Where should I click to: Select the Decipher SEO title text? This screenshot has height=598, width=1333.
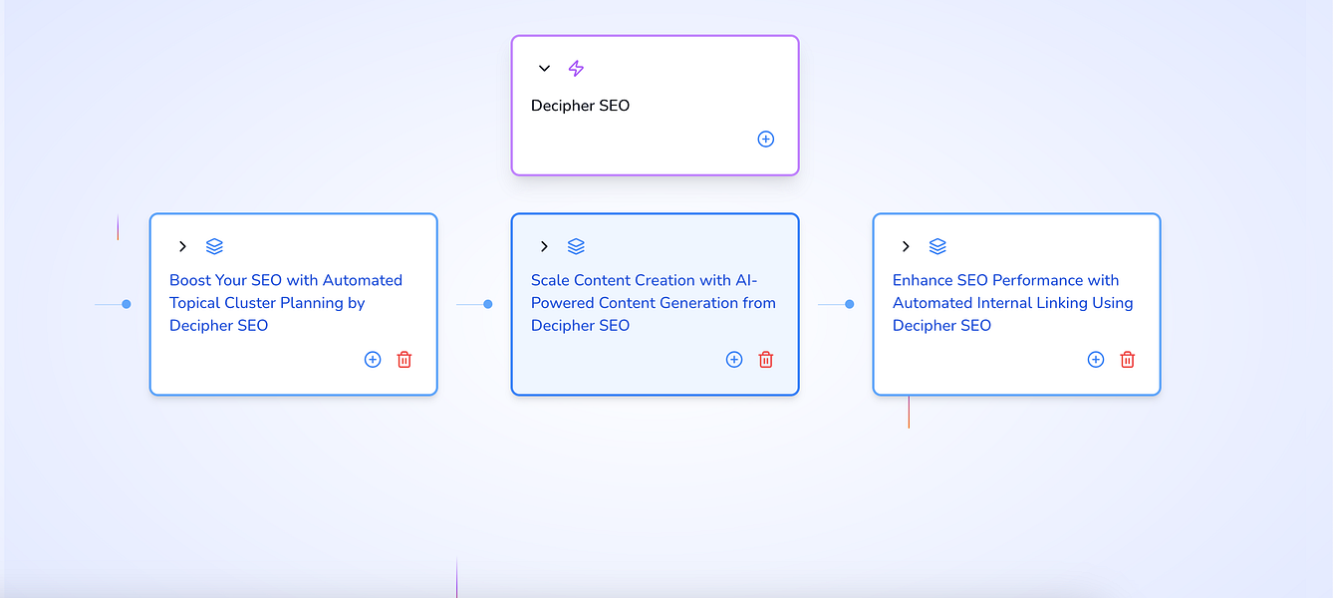(580, 106)
